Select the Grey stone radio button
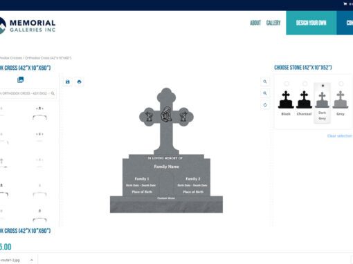The width and height of the screenshot is (353, 264). pos(341,84)
